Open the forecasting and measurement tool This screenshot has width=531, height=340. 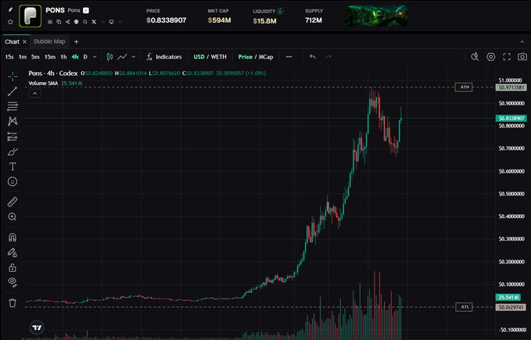pyautogui.click(x=13, y=137)
